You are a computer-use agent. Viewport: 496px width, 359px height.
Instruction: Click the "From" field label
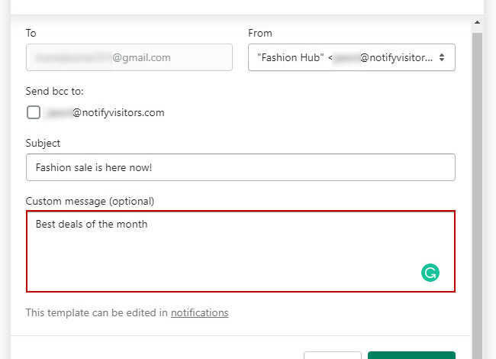click(x=260, y=33)
